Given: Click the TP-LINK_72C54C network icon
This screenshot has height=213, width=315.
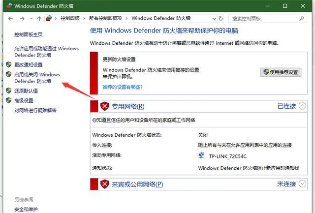Looking at the screenshot, I should click(201, 155).
